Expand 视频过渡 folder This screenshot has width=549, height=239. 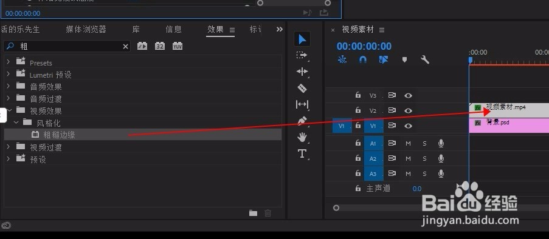9,147
